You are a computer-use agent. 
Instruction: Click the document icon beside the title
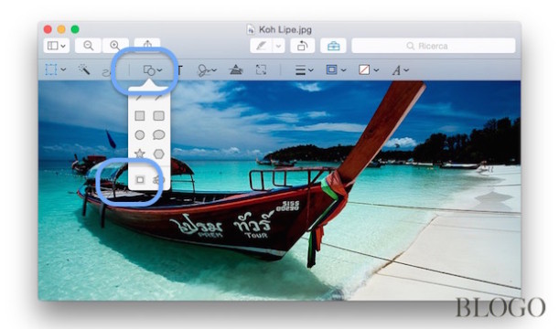pos(251,29)
